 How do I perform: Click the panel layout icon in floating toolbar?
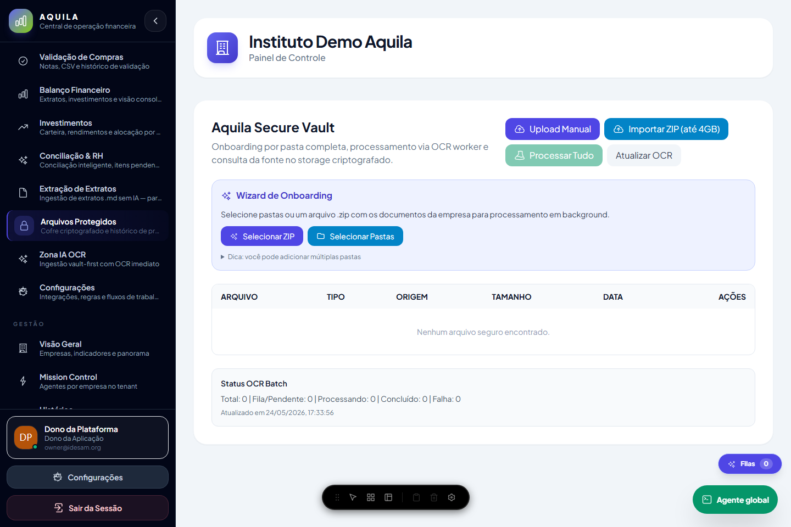tap(388, 497)
